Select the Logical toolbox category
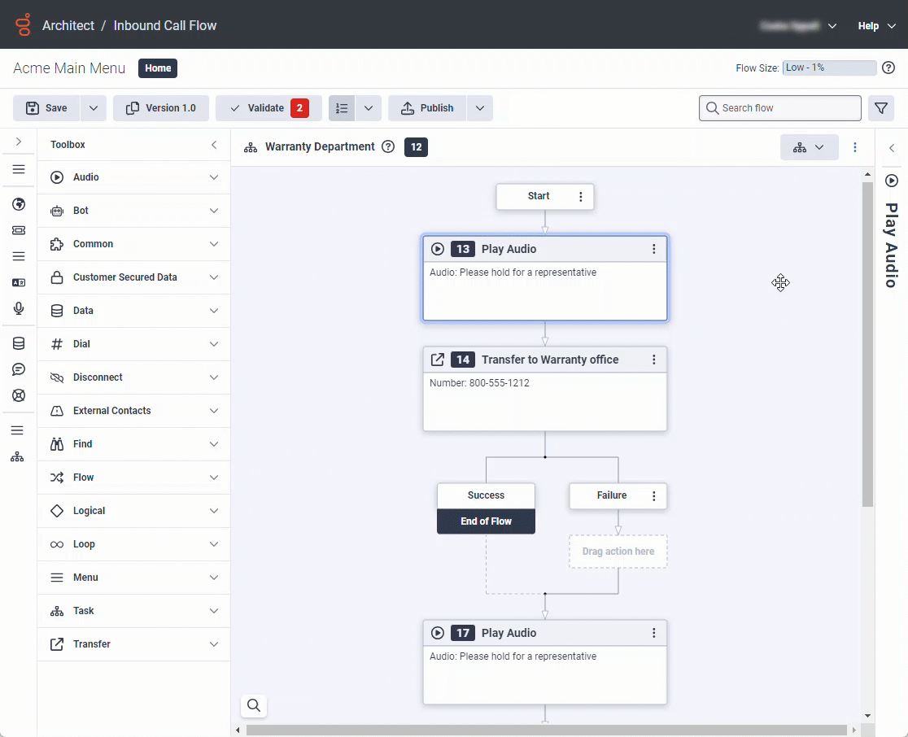The height and width of the screenshot is (737, 908). [x=133, y=511]
